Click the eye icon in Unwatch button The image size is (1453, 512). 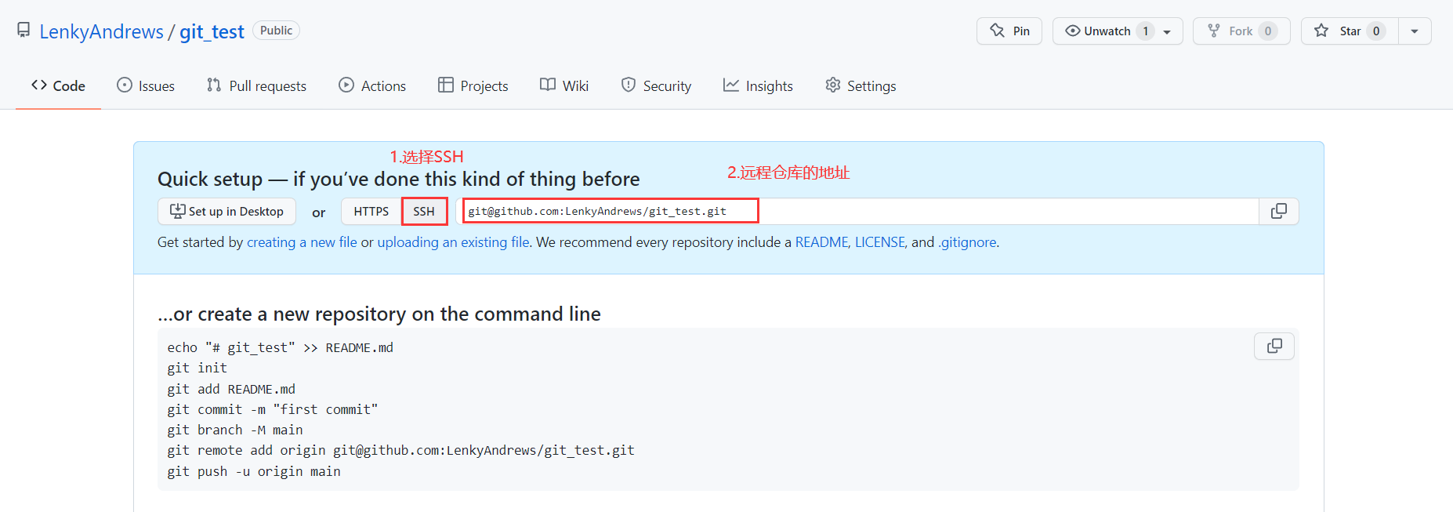1073,31
